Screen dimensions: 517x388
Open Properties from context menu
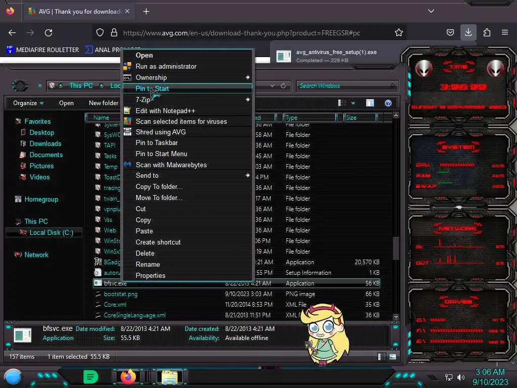point(187,275)
